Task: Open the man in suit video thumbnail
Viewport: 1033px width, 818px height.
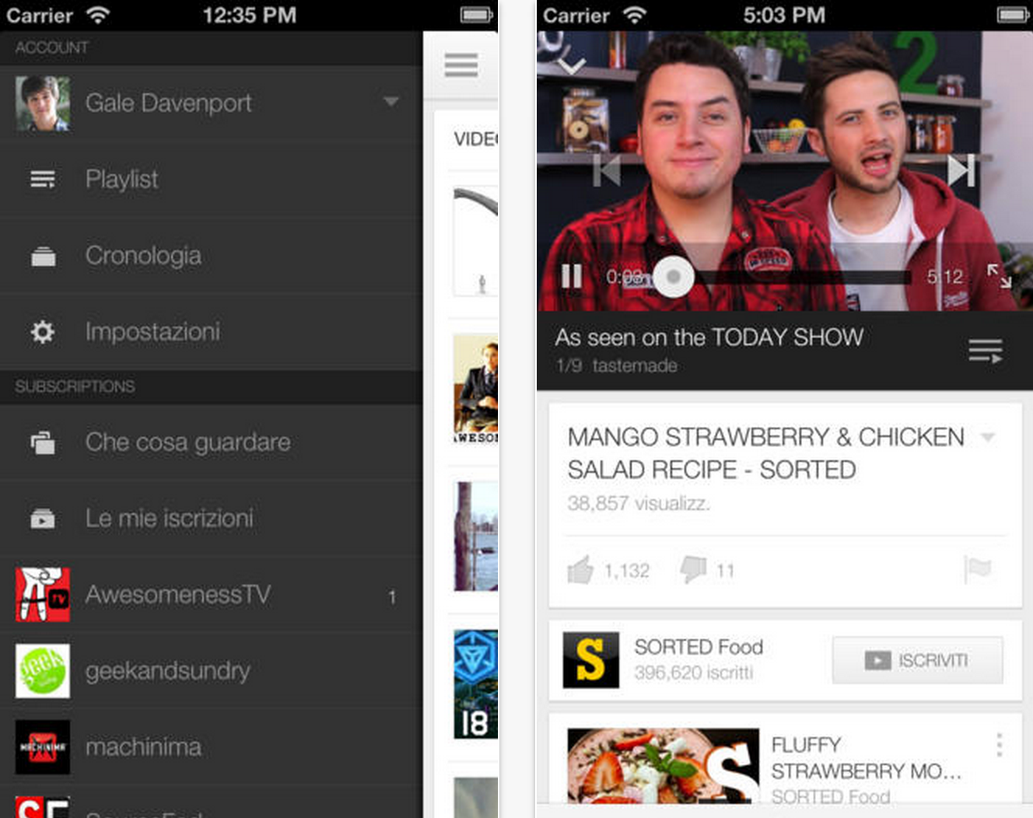Action: click(476, 389)
